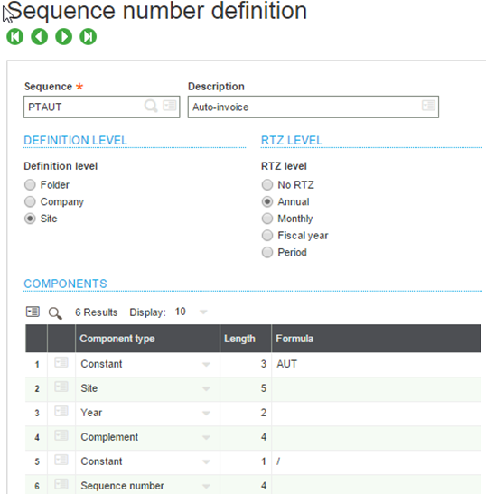Viewport: 486px width, 494px height.
Task: Open actions card icon in Description field
Action: (x=429, y=106)
